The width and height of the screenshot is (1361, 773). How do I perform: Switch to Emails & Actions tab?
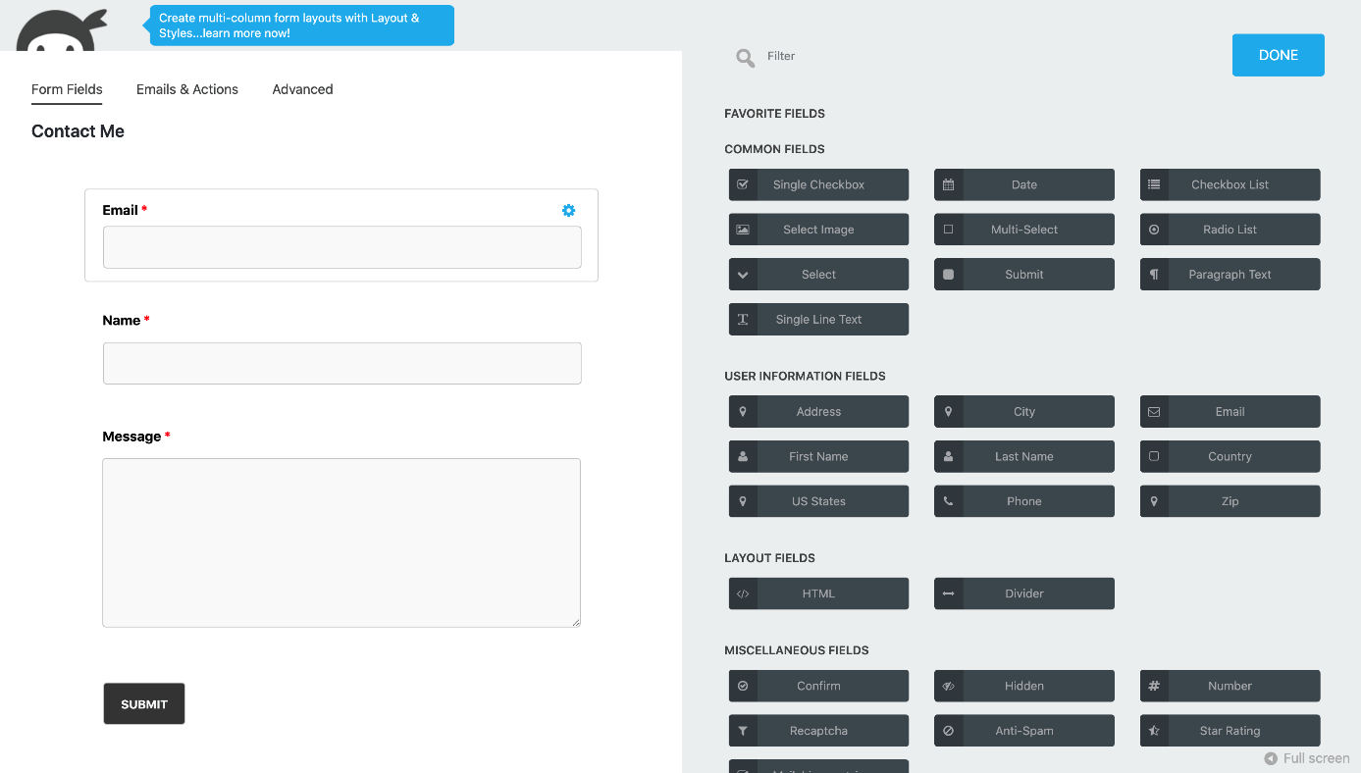pyautogui.click(x=187, y=89)
